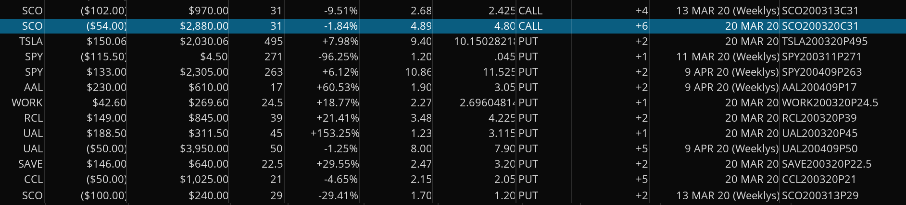Click the SPY200311P271 contract code
This screenshot has width=906, height=205.
tap(821, 57)
